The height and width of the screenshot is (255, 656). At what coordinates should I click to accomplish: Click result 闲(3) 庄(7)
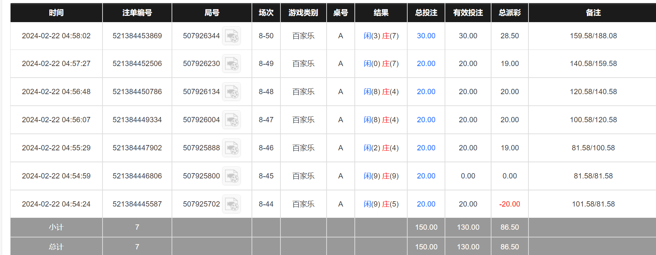point(381,36)
